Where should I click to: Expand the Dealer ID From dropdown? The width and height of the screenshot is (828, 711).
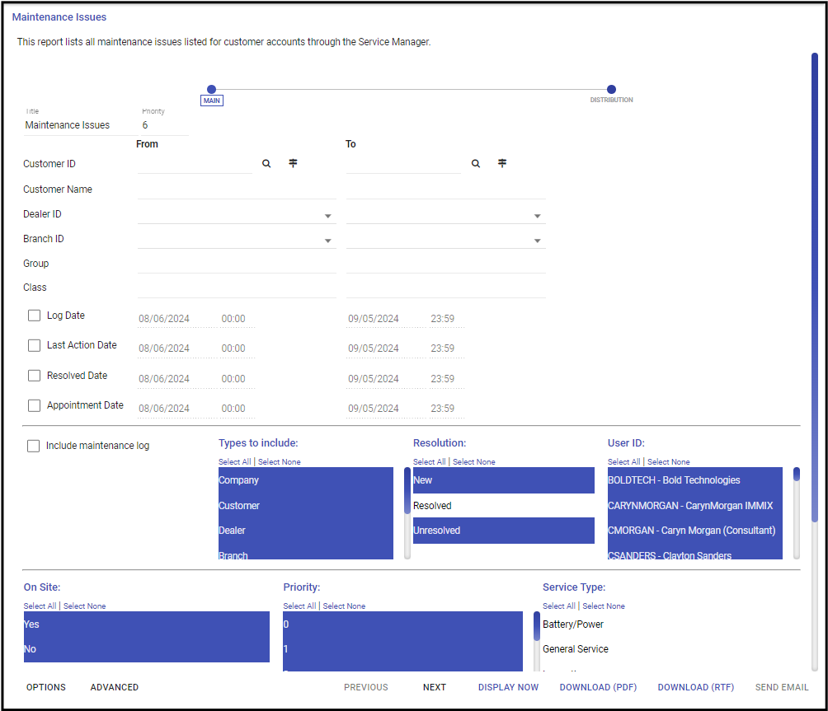coord(327,216)
